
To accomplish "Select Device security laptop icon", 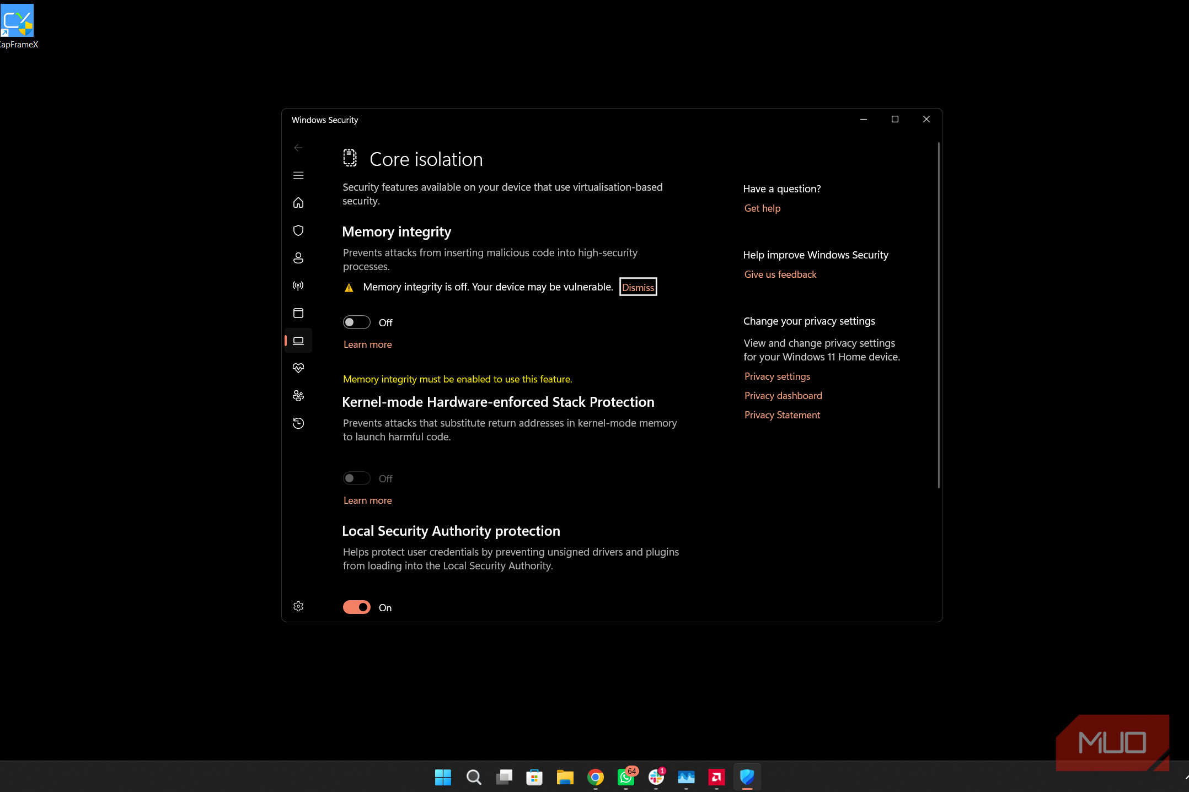I will (x=298, y=341).
